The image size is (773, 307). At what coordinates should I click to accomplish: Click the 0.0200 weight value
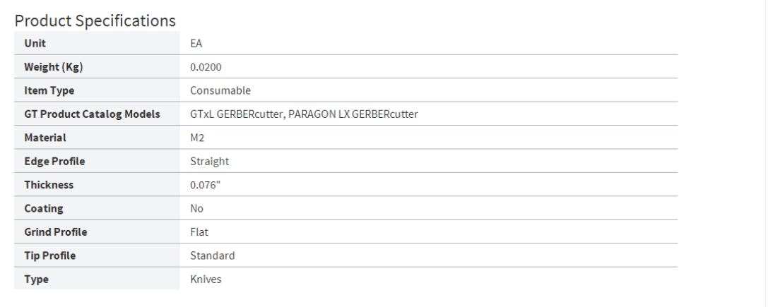206,67
